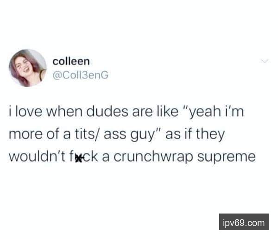Click the tweet's first line of text

point(126,112)
